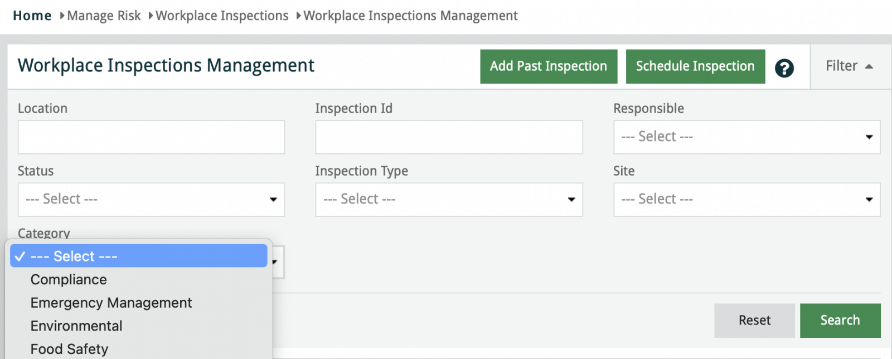The image size is (892, 359).
Task: Pick Food Safety from the Category list
Action: pyautogui.click(x=69, y=349)
